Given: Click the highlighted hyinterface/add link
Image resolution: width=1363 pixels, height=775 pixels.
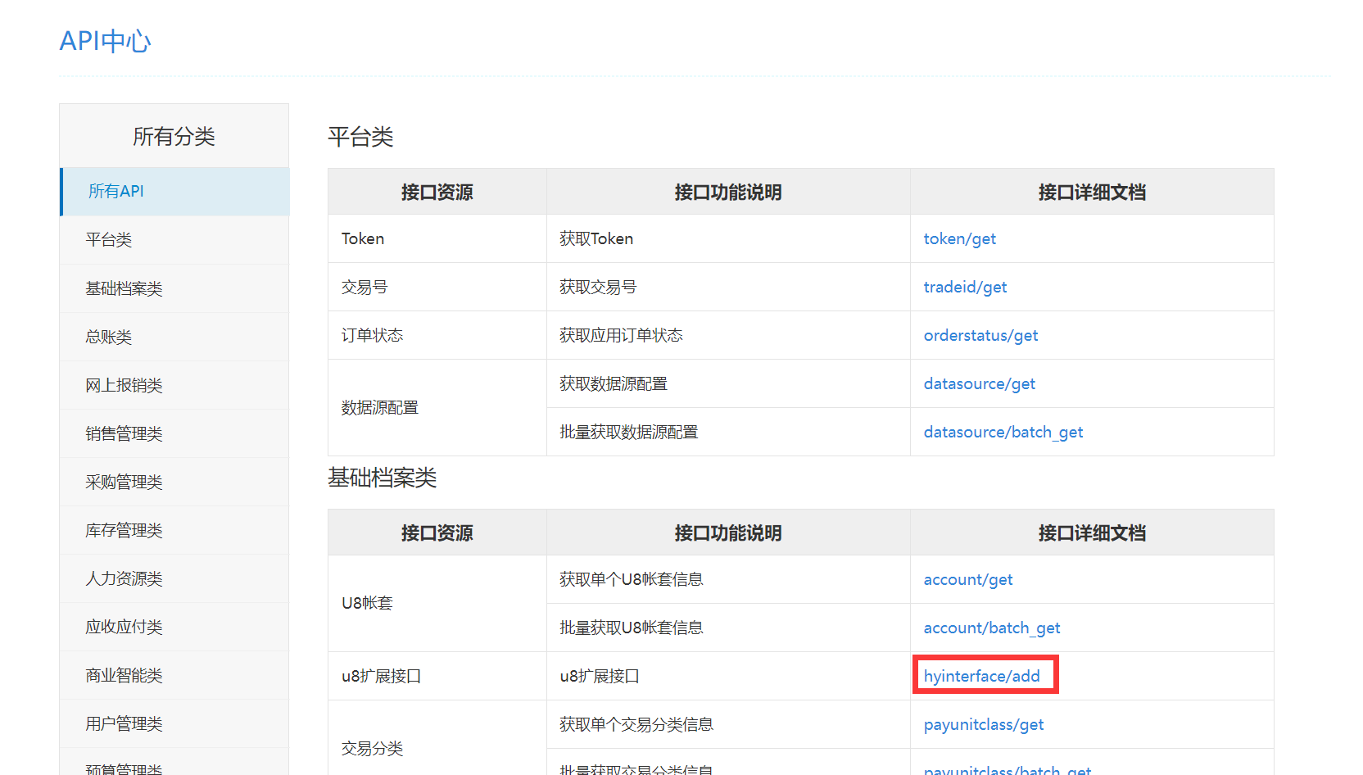Looking at the screenshot, I should coord(981,676).
